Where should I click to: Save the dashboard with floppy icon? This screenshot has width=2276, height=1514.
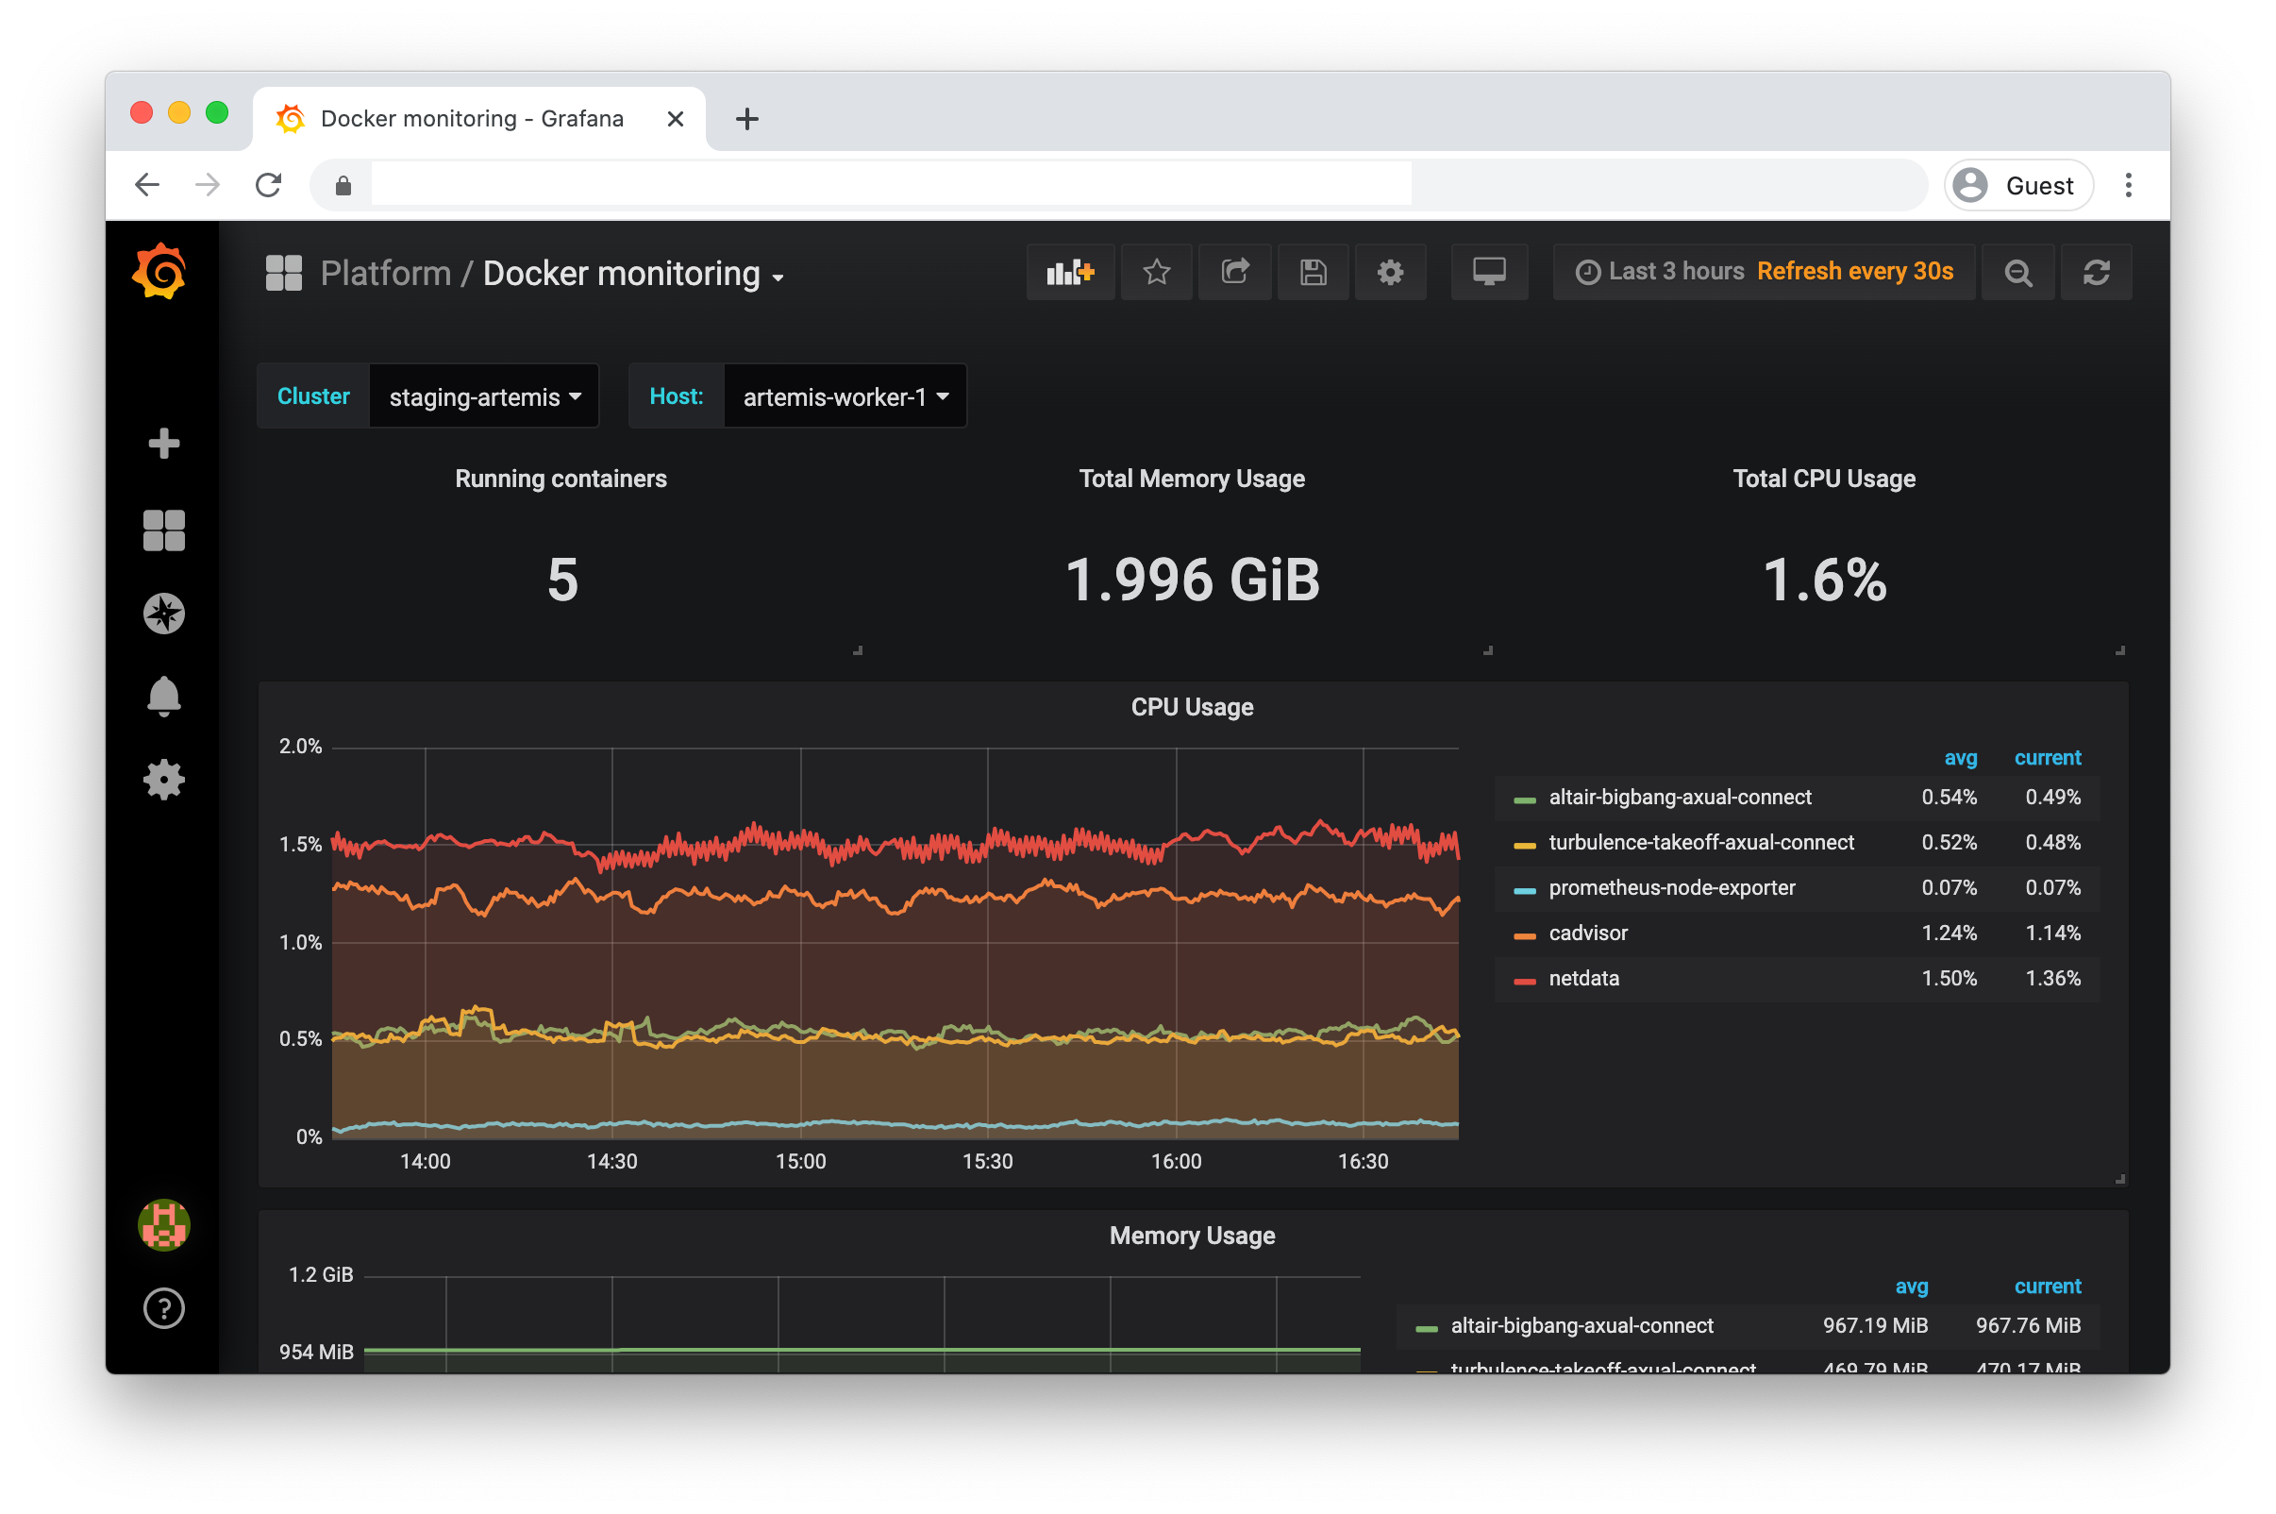(1313, 272)
